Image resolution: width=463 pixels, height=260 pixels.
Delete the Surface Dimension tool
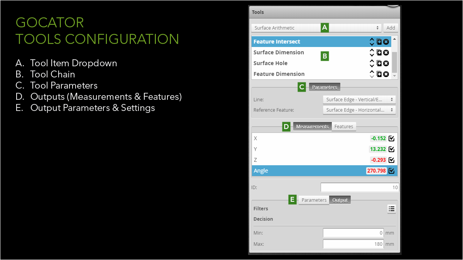point(385,52)
